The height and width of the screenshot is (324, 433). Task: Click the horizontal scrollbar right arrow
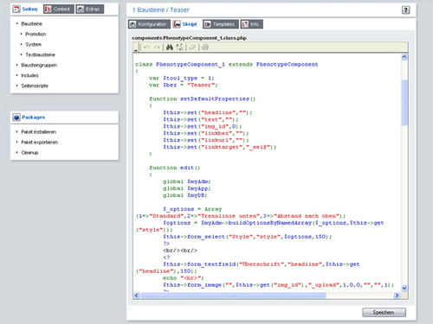tap(397, 295)
